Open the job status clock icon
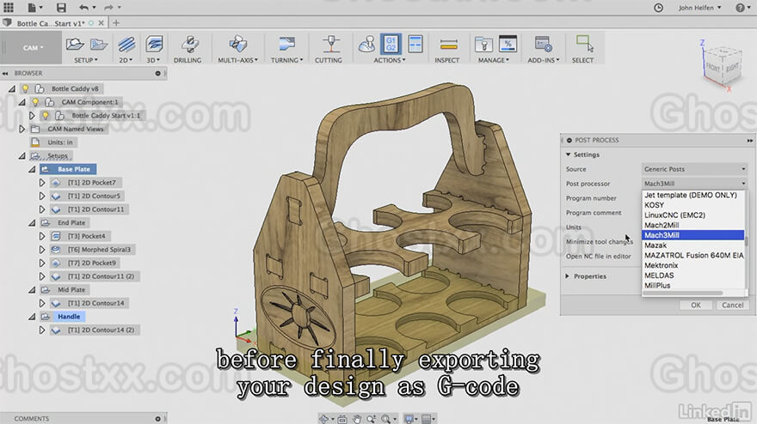This screenshot has width=757, height=424. 658,7
